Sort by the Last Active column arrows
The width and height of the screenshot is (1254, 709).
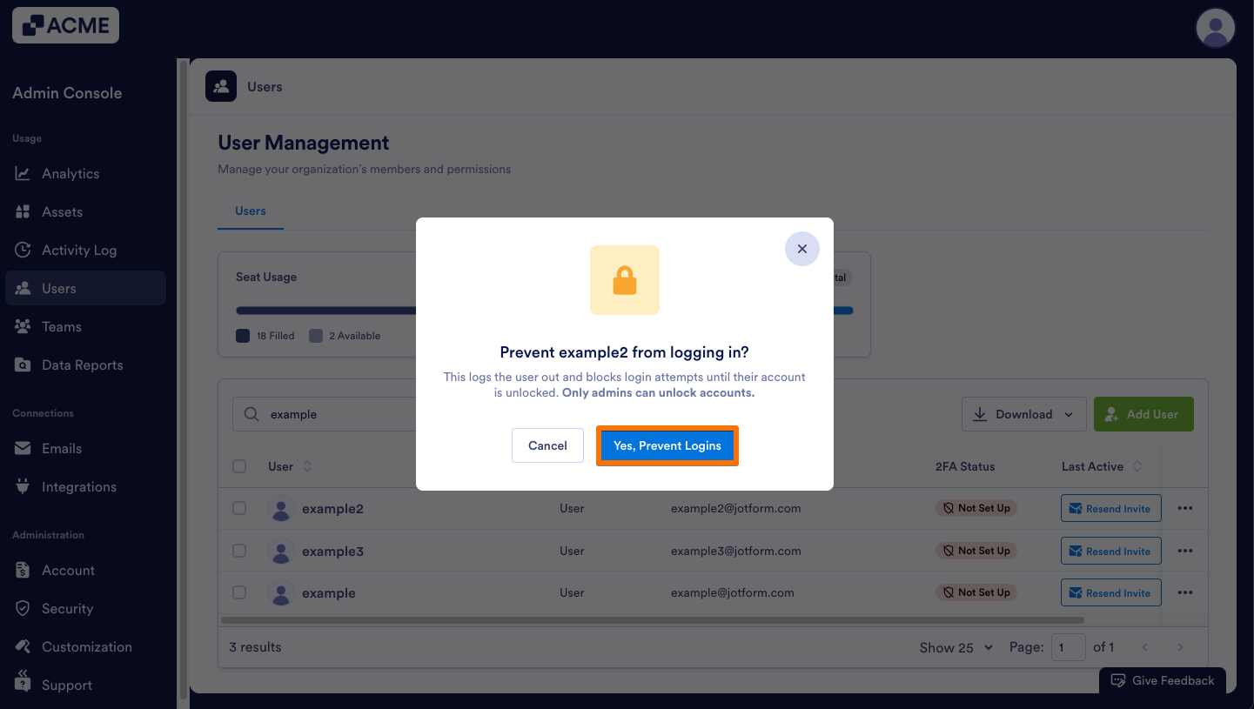click(1137, 467)
